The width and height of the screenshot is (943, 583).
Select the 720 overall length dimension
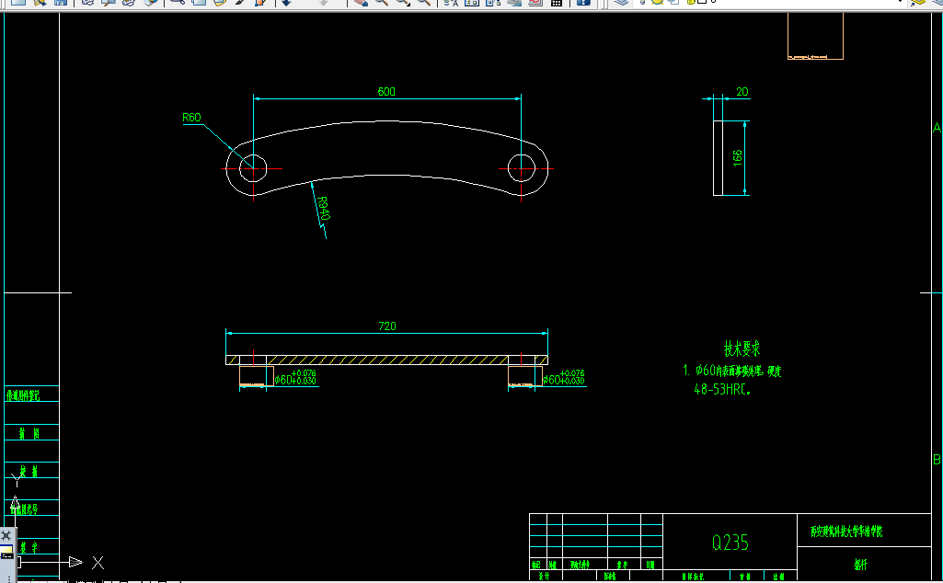[x=387, y=326]
